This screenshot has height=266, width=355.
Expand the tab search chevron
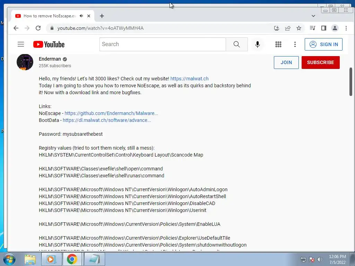click(x=313, y=16)
